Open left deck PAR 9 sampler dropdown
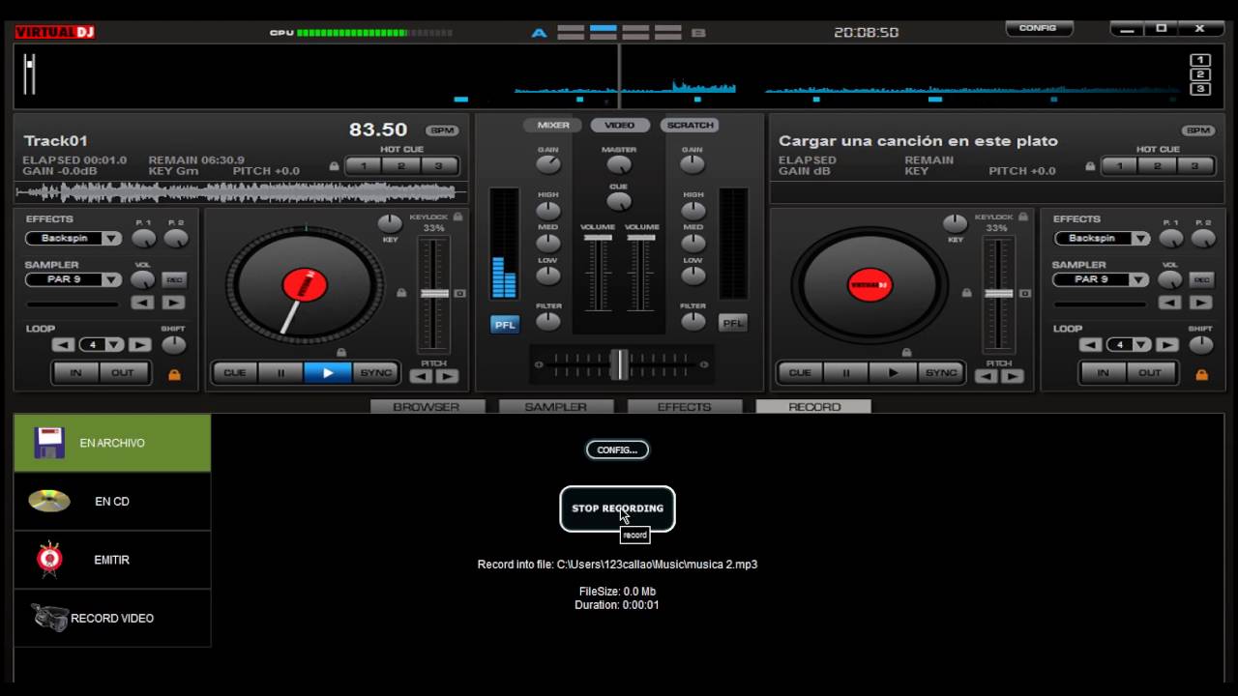Screen dimensions: 1238x696 tap(112, 279)
